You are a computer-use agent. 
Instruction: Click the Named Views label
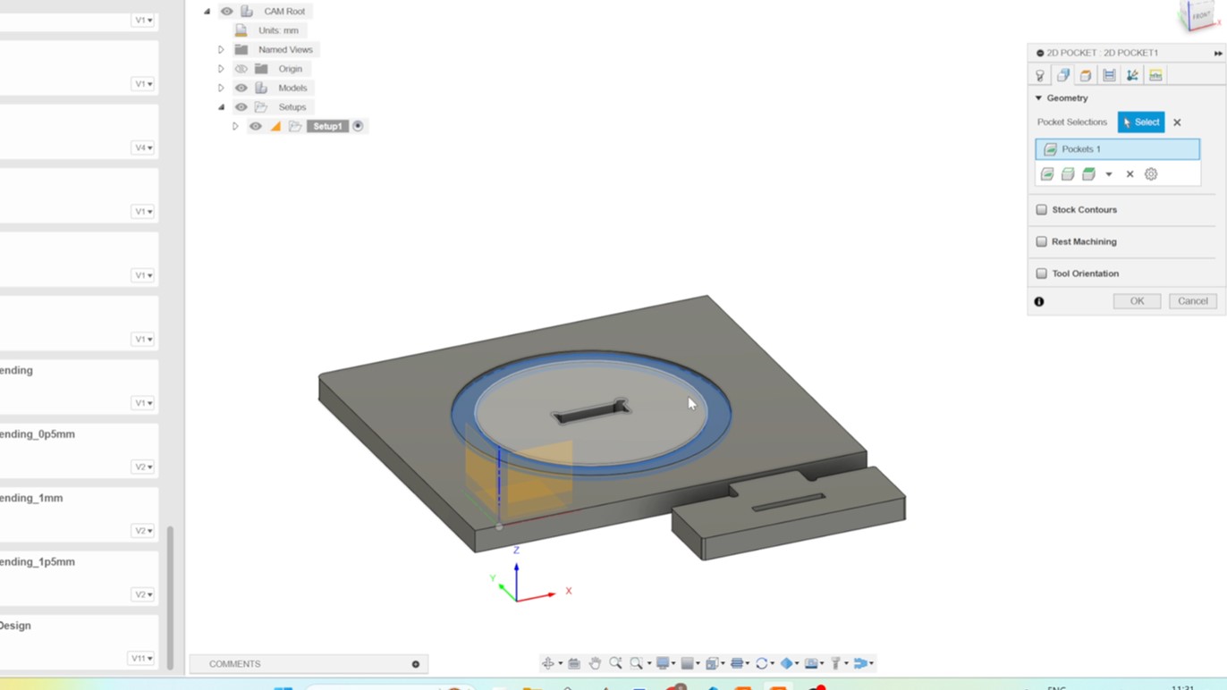(x=285, y=50)
